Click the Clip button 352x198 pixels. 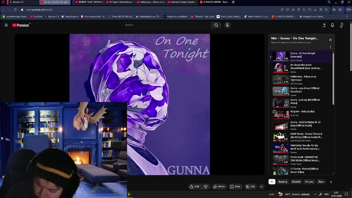250,186
